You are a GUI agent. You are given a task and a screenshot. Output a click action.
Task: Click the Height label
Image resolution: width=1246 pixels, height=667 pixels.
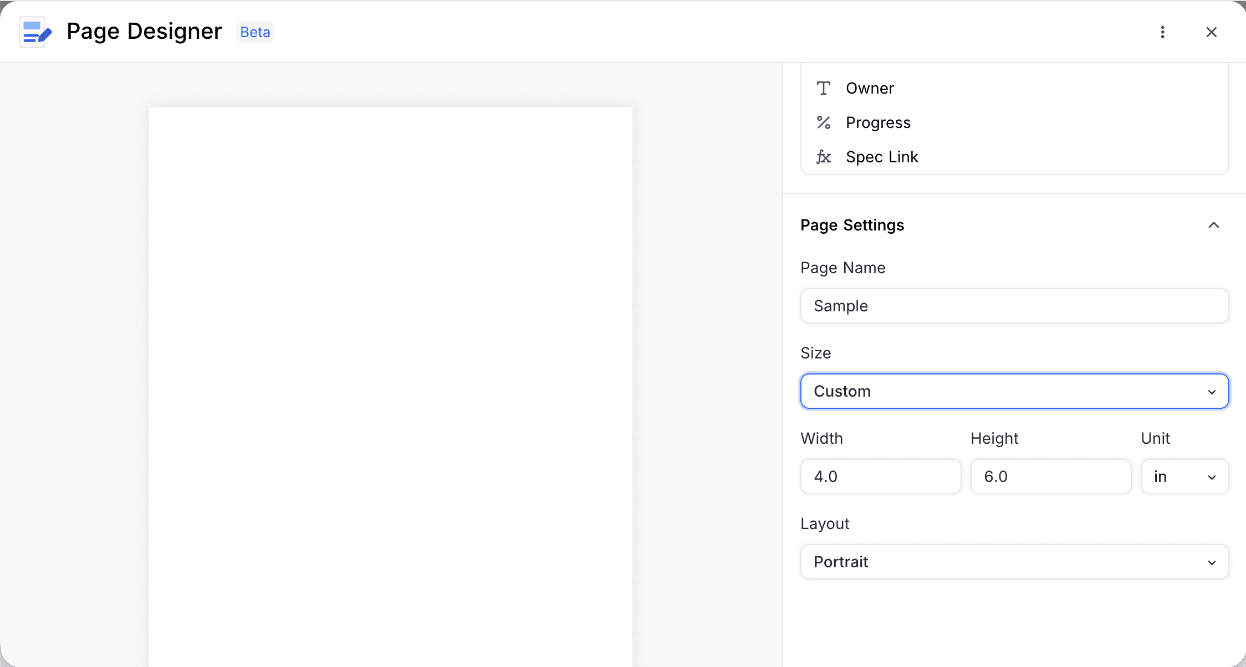tap(994, 439)
